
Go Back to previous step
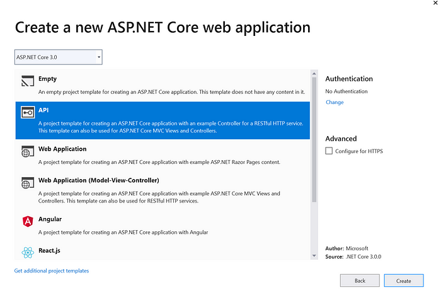click(360, 281)
